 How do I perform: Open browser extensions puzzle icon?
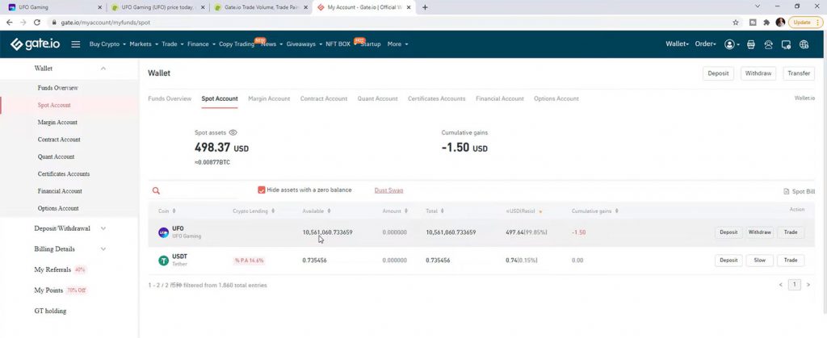tap(766, 23)
